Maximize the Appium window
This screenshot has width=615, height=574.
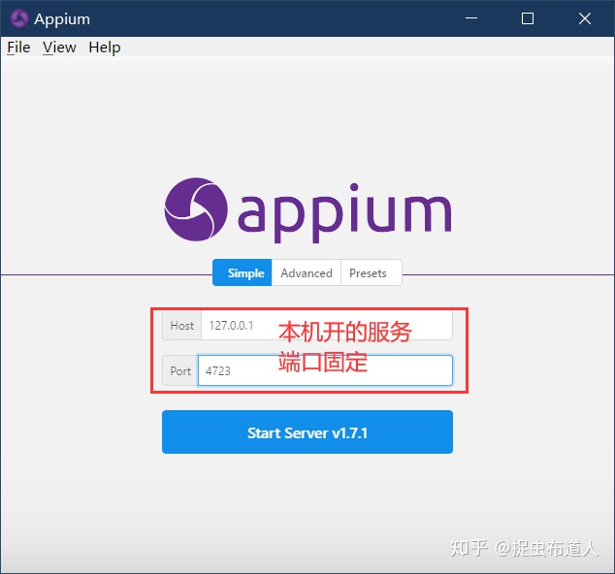click(x=527, y=18)
